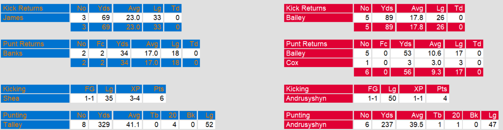503x130 pixels.
Task: Select the blue Kicking section header
Action: 14,89
